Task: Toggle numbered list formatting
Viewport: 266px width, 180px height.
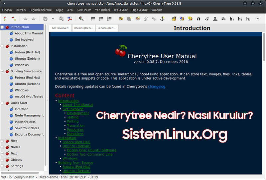Action: pyautogui.click(x=101, y=19)
